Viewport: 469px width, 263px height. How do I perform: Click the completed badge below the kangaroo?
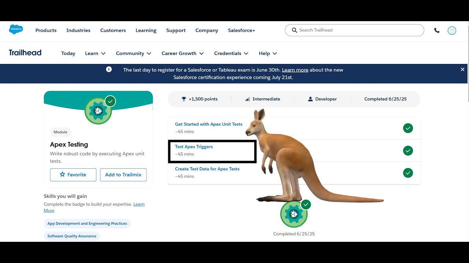pyautogui.click(x=294, y=214)
